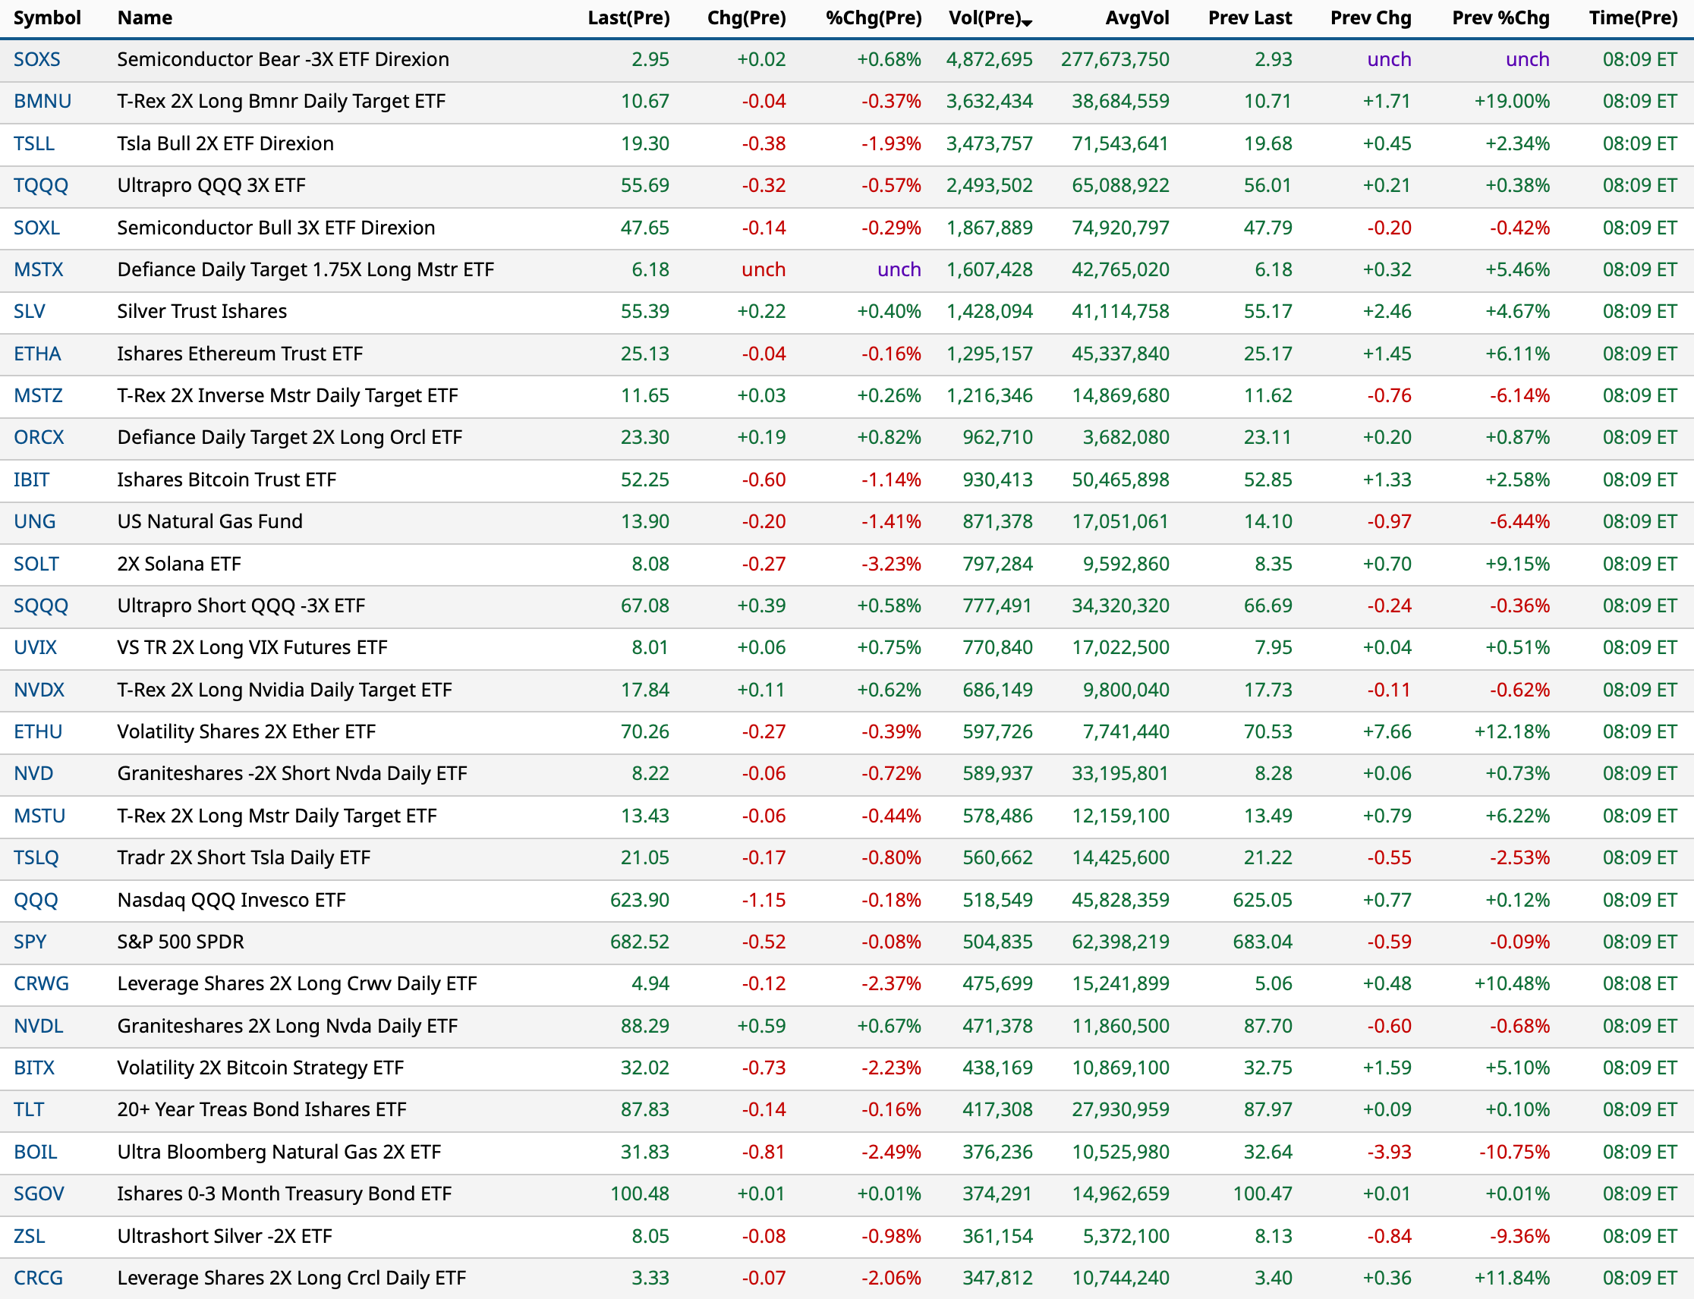The image size is (1694, 1299).
Task: Sort by the Name column header
Action: pos(145,17)
